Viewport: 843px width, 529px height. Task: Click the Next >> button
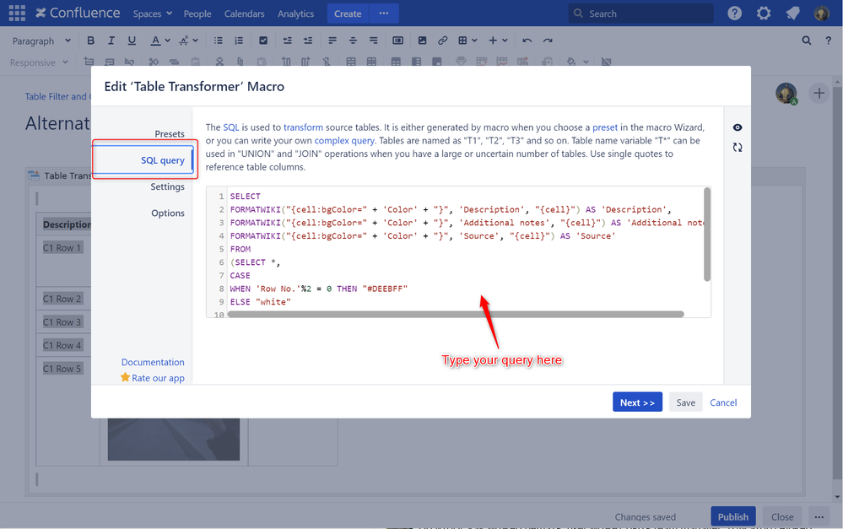point(637,402)
